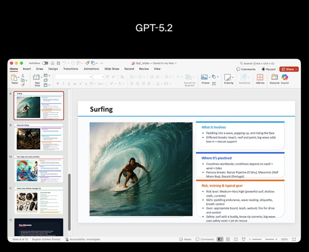Toggle Underline formatting
The height and width of the screenshot is (252, 309).
(69, 84)
